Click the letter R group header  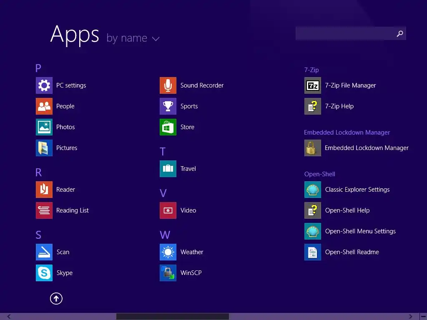38,172
